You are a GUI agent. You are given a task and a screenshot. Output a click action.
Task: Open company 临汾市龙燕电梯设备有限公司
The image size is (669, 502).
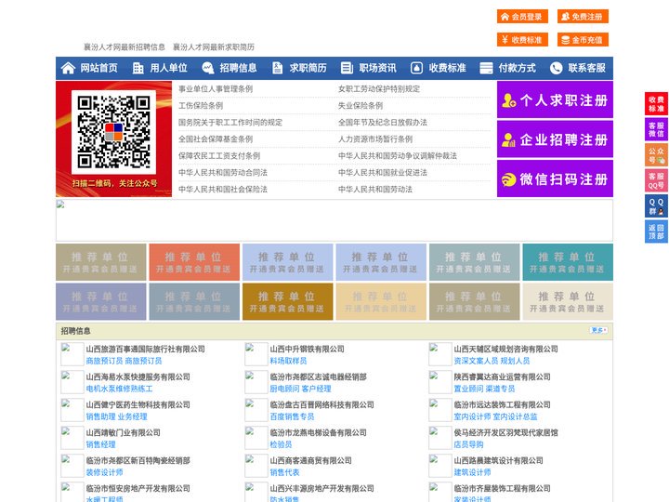tap(319, 432)
